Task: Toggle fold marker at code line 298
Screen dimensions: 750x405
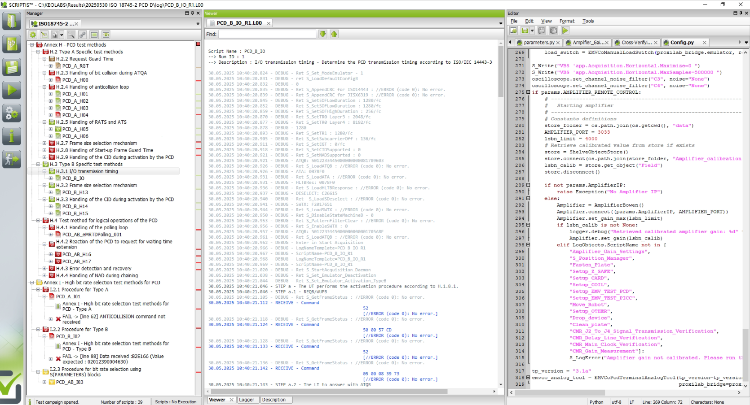Action: pos(528,245)
